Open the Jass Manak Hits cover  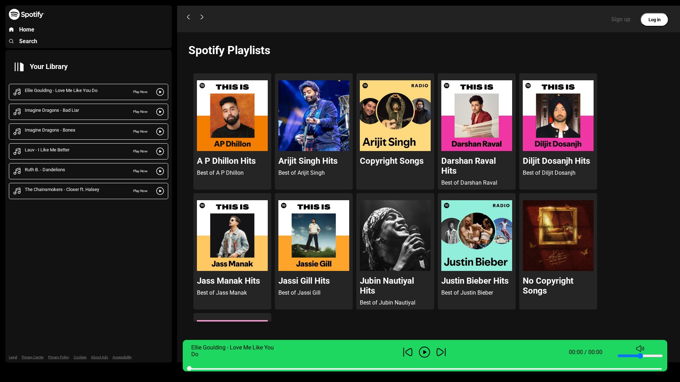[232, 236]
